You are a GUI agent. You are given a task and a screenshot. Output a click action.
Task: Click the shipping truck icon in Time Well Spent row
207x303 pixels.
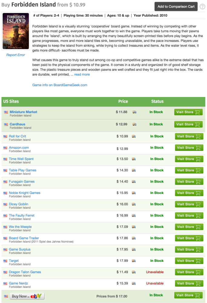[x=134, y=159]
